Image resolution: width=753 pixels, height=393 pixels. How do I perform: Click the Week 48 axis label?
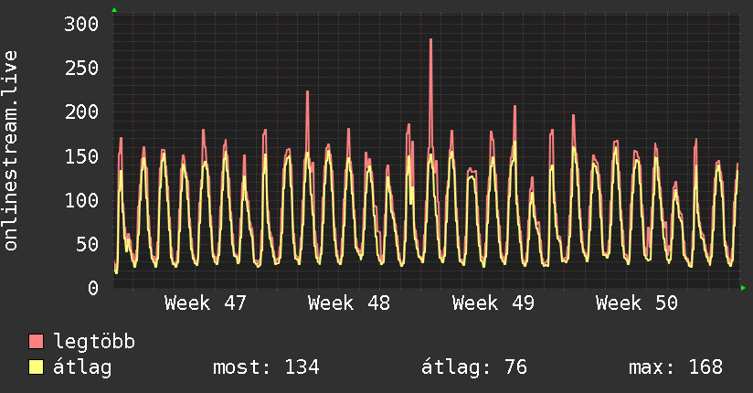[x=349, y=303]
